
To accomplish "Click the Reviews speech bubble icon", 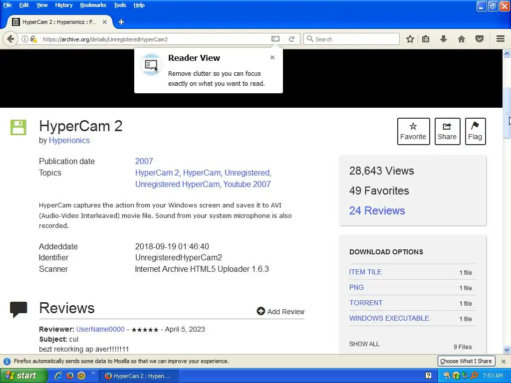I will pos(18,309).
